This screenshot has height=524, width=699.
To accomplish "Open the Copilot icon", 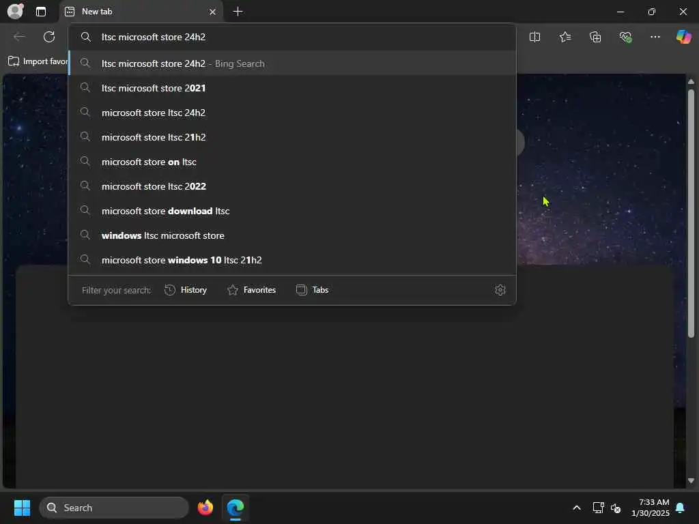I will coord(683,37).
